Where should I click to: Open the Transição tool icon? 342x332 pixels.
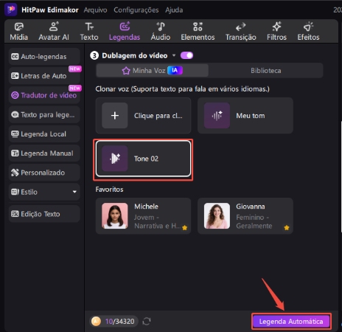point(240,27)
